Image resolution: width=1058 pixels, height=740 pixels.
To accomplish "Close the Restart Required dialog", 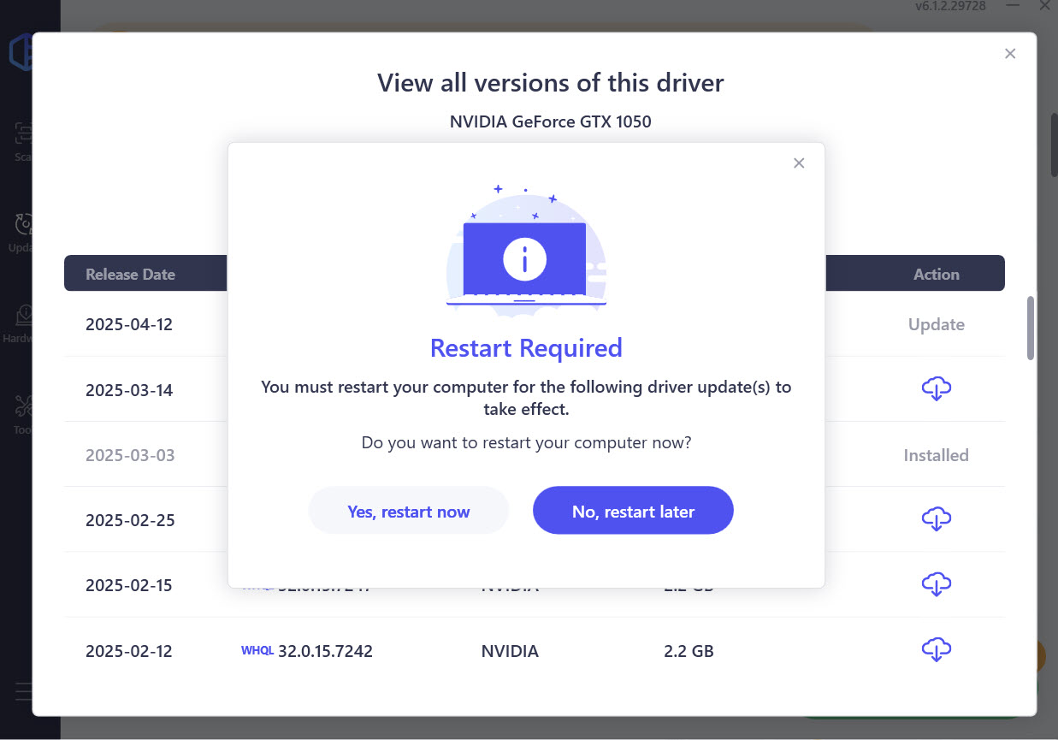I will pyautogui.click(x=799, y=163).
